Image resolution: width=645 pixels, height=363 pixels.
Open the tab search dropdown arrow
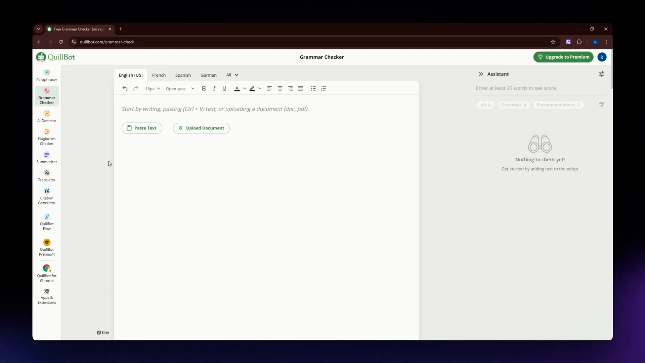[38, 29]
